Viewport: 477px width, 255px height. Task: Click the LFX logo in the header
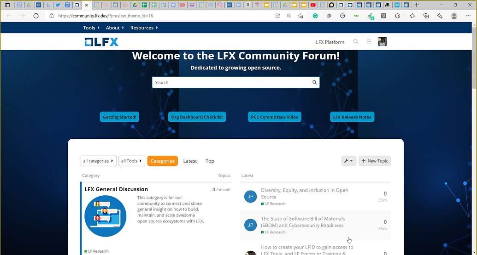click(101, 42)
